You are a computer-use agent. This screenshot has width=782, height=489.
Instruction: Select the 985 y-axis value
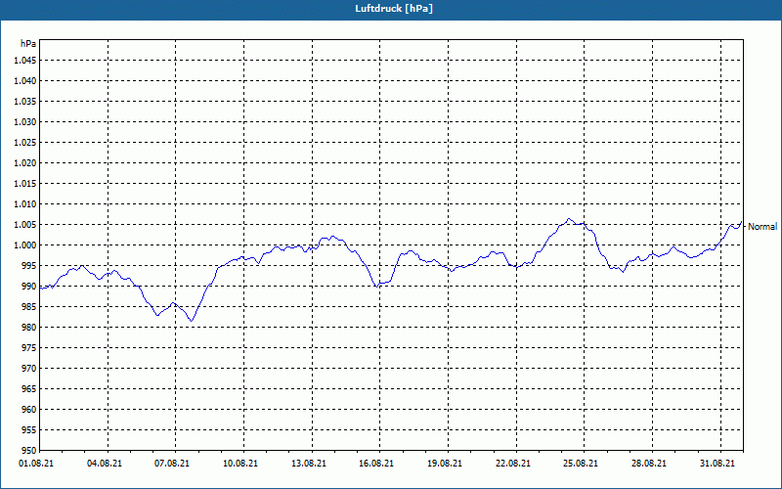coord(28,307)
